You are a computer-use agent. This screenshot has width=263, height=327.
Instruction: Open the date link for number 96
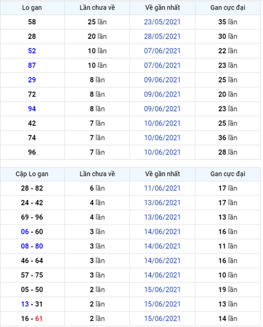pos(162,152)
